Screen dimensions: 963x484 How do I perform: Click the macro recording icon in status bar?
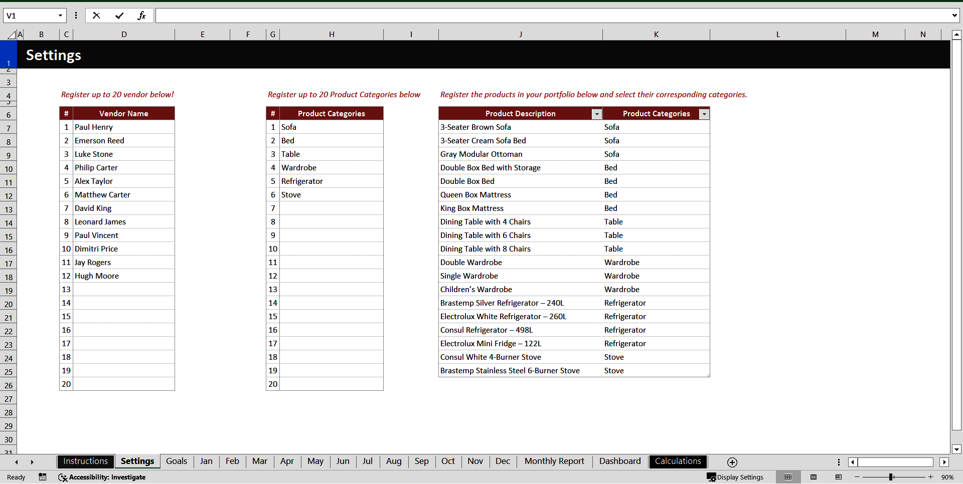[43, 477]
